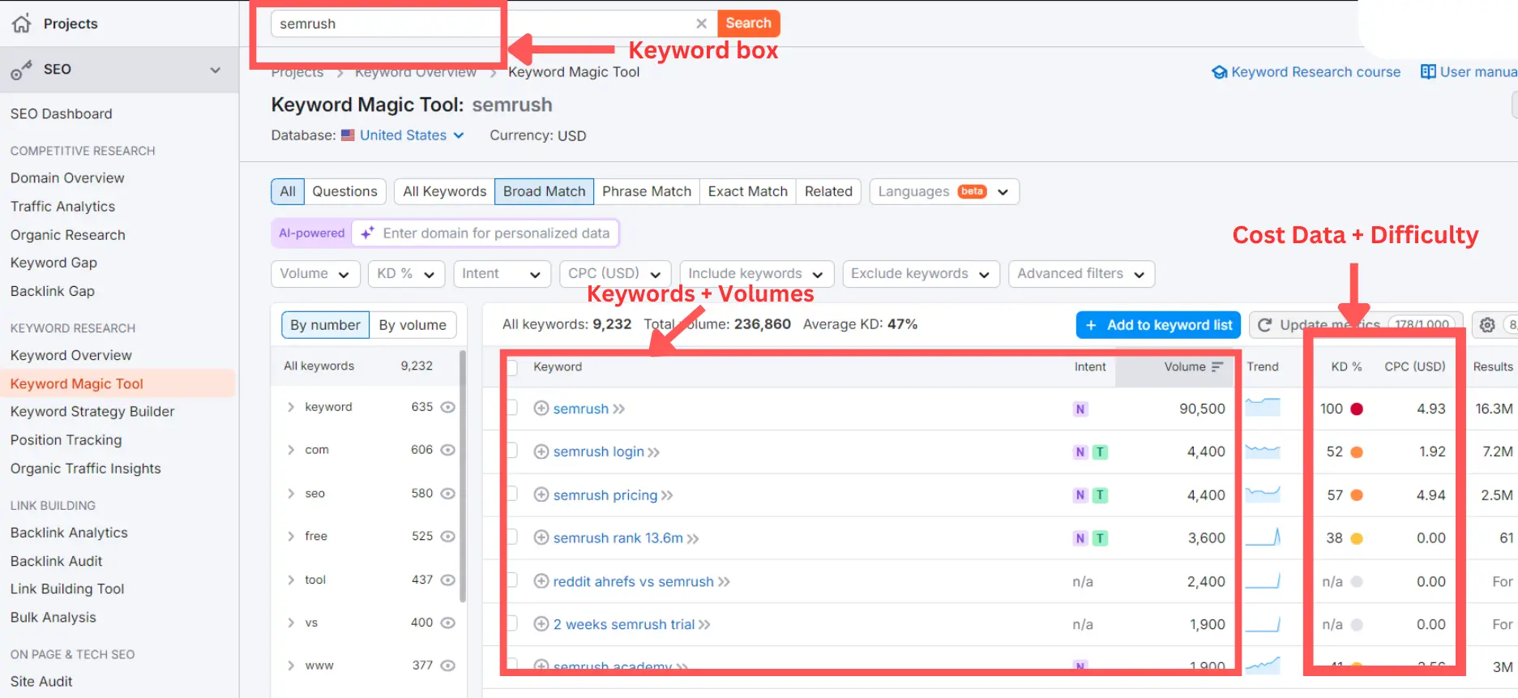Click plus icon next to semrush keyword
This screenshot has width=1518, height=698.
point(541,409)
